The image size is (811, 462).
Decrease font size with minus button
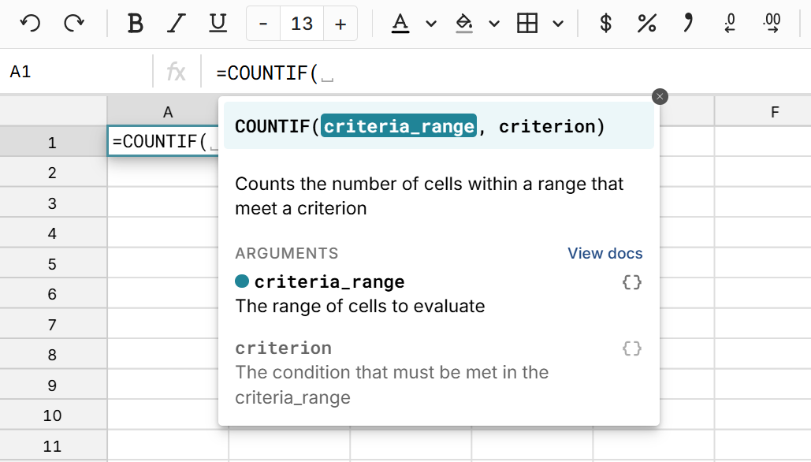point(263,24)
